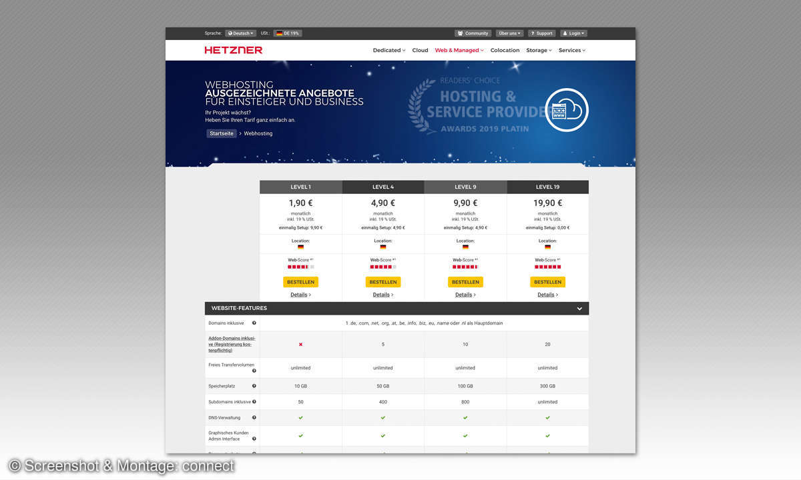
Task: Click the Support button
Action: click(x=541, y=33)
